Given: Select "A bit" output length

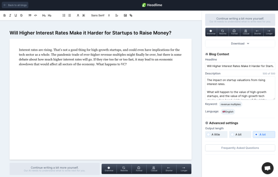Looking at the screenshot, I should coord(239,134).
